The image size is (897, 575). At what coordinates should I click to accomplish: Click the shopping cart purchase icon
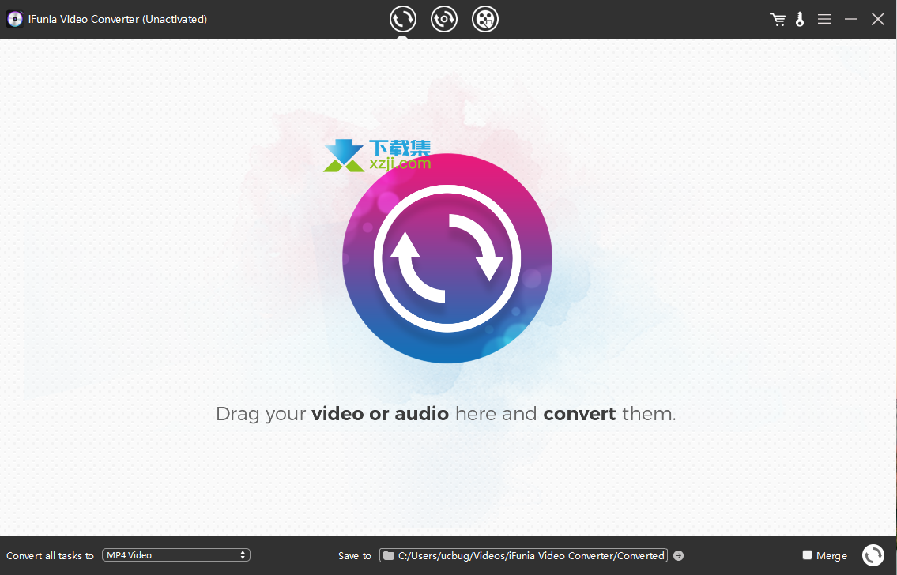click(x=778, y=20)
